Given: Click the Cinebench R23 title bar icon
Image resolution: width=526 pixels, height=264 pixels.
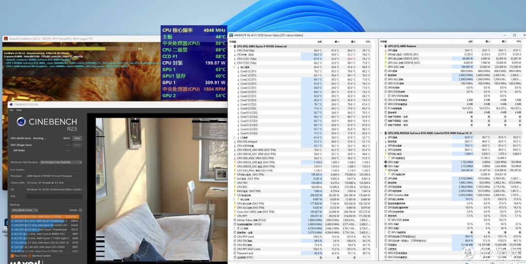Looking at the screenshot, I should coord(11,105).
